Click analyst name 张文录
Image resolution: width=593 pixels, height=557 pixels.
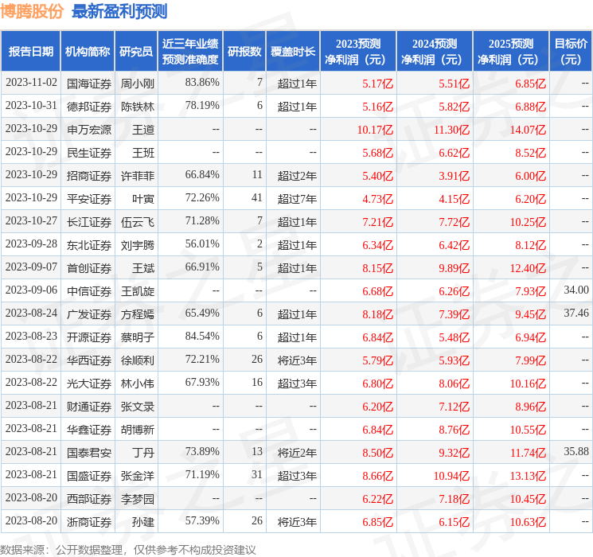[x=137, y=407]
